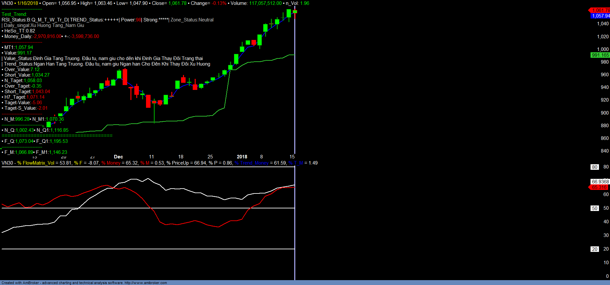This screenshot has height=285, width=610.
Task: Select the green 991.165 value label
Action: point(600,55)
